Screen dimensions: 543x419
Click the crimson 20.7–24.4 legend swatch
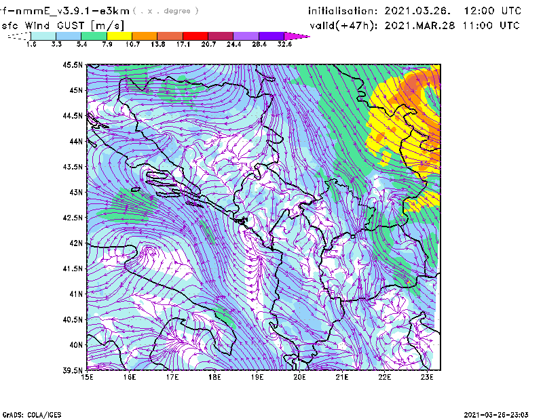click(221, 36)
